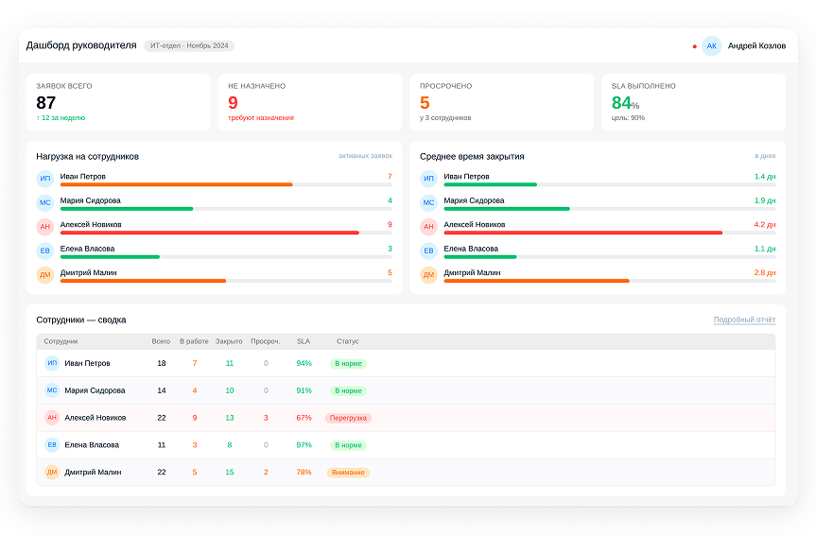Viewport: 816px width, 536px height.
Task: Click the Внимание status badge for Дмитрий Малин
Action: 348,473
